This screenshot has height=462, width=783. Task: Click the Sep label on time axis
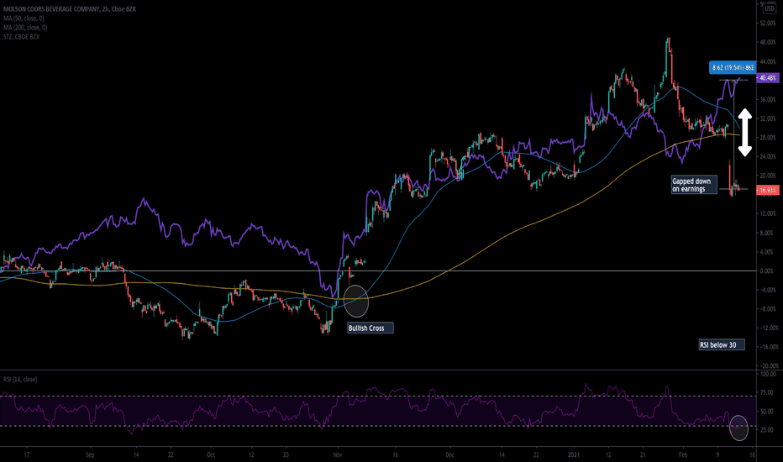90,455
